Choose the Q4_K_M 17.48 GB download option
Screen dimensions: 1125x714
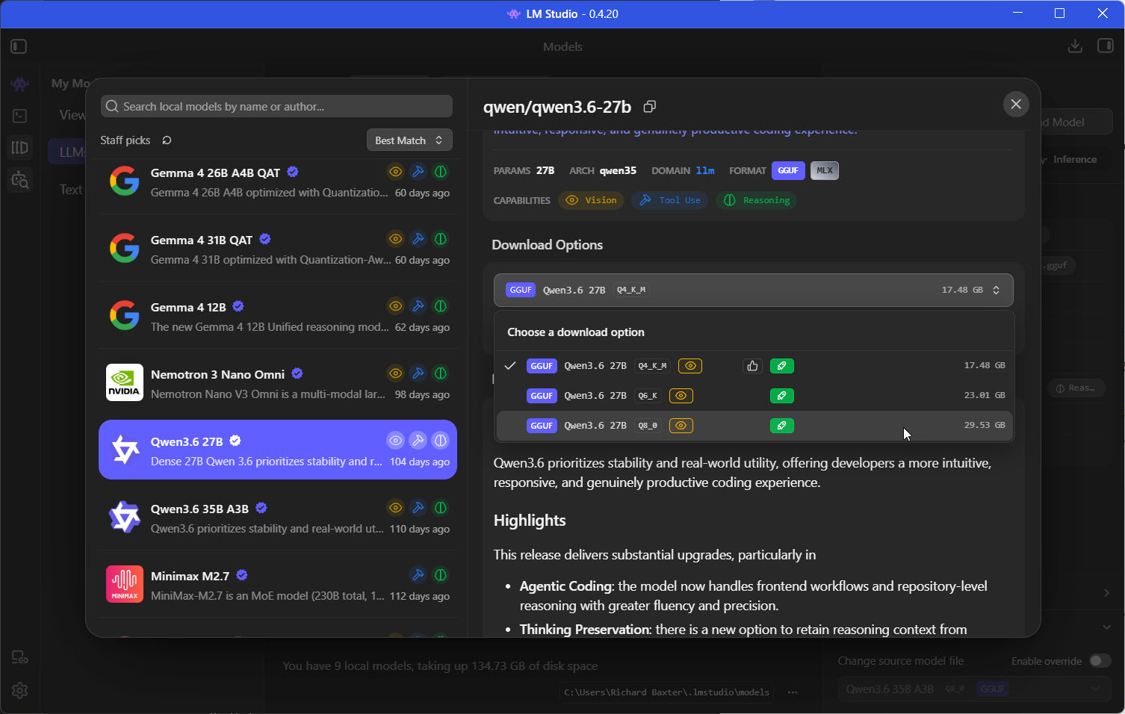[754, 366]
